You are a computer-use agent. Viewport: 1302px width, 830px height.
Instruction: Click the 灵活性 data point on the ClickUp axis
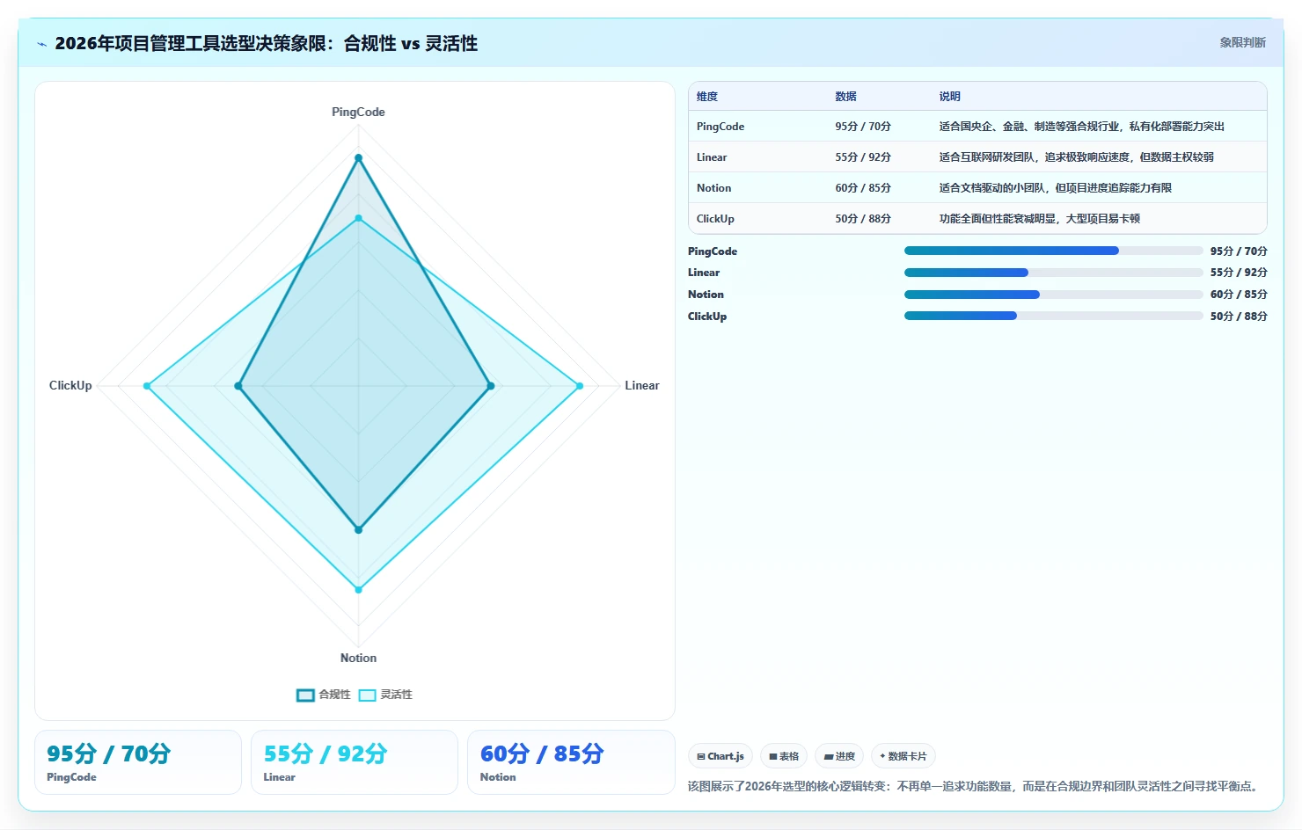(147, 386)
